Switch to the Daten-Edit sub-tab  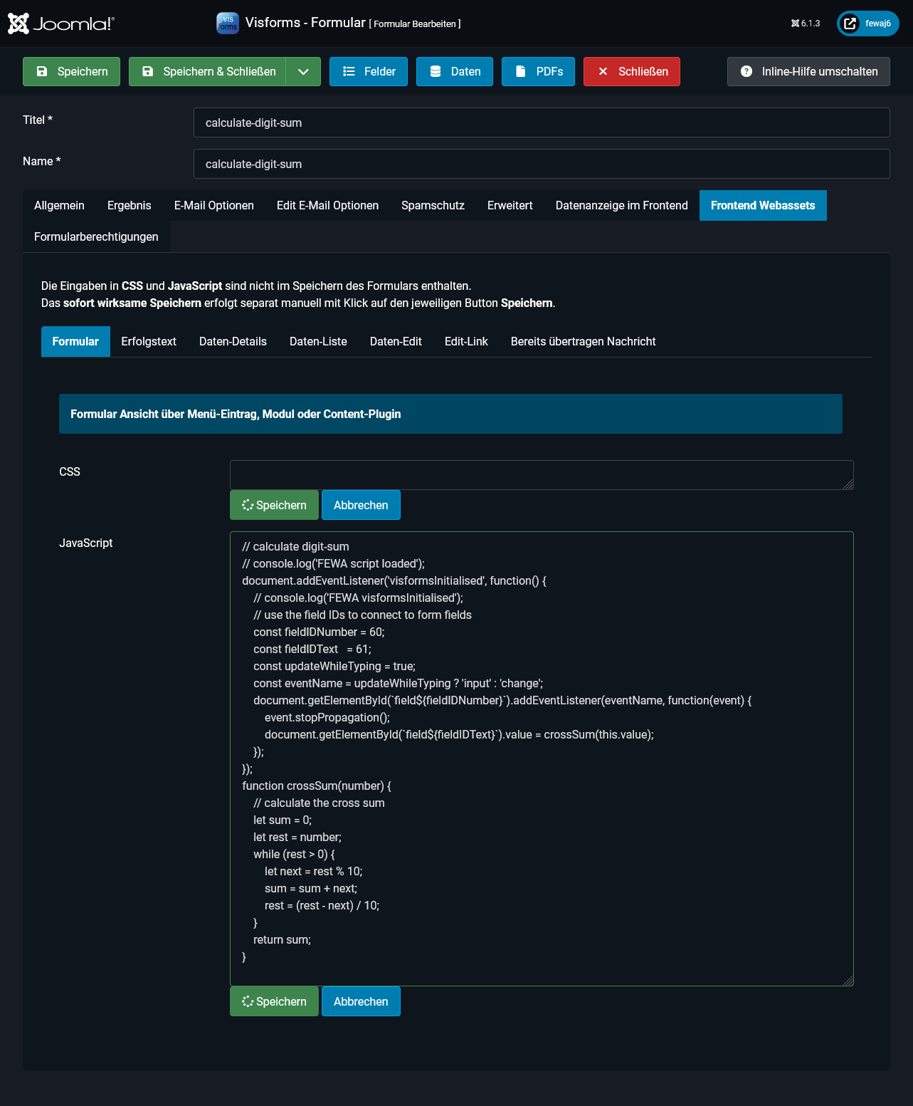pyautogui.click(x=396, y=341)
